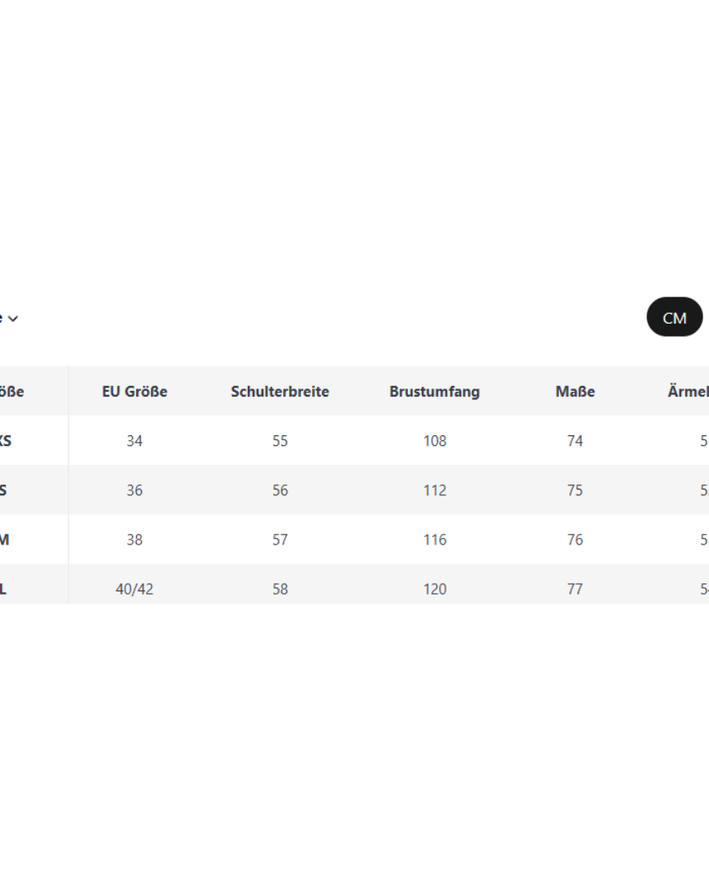Click chest measurement value 116

[434, 540]
